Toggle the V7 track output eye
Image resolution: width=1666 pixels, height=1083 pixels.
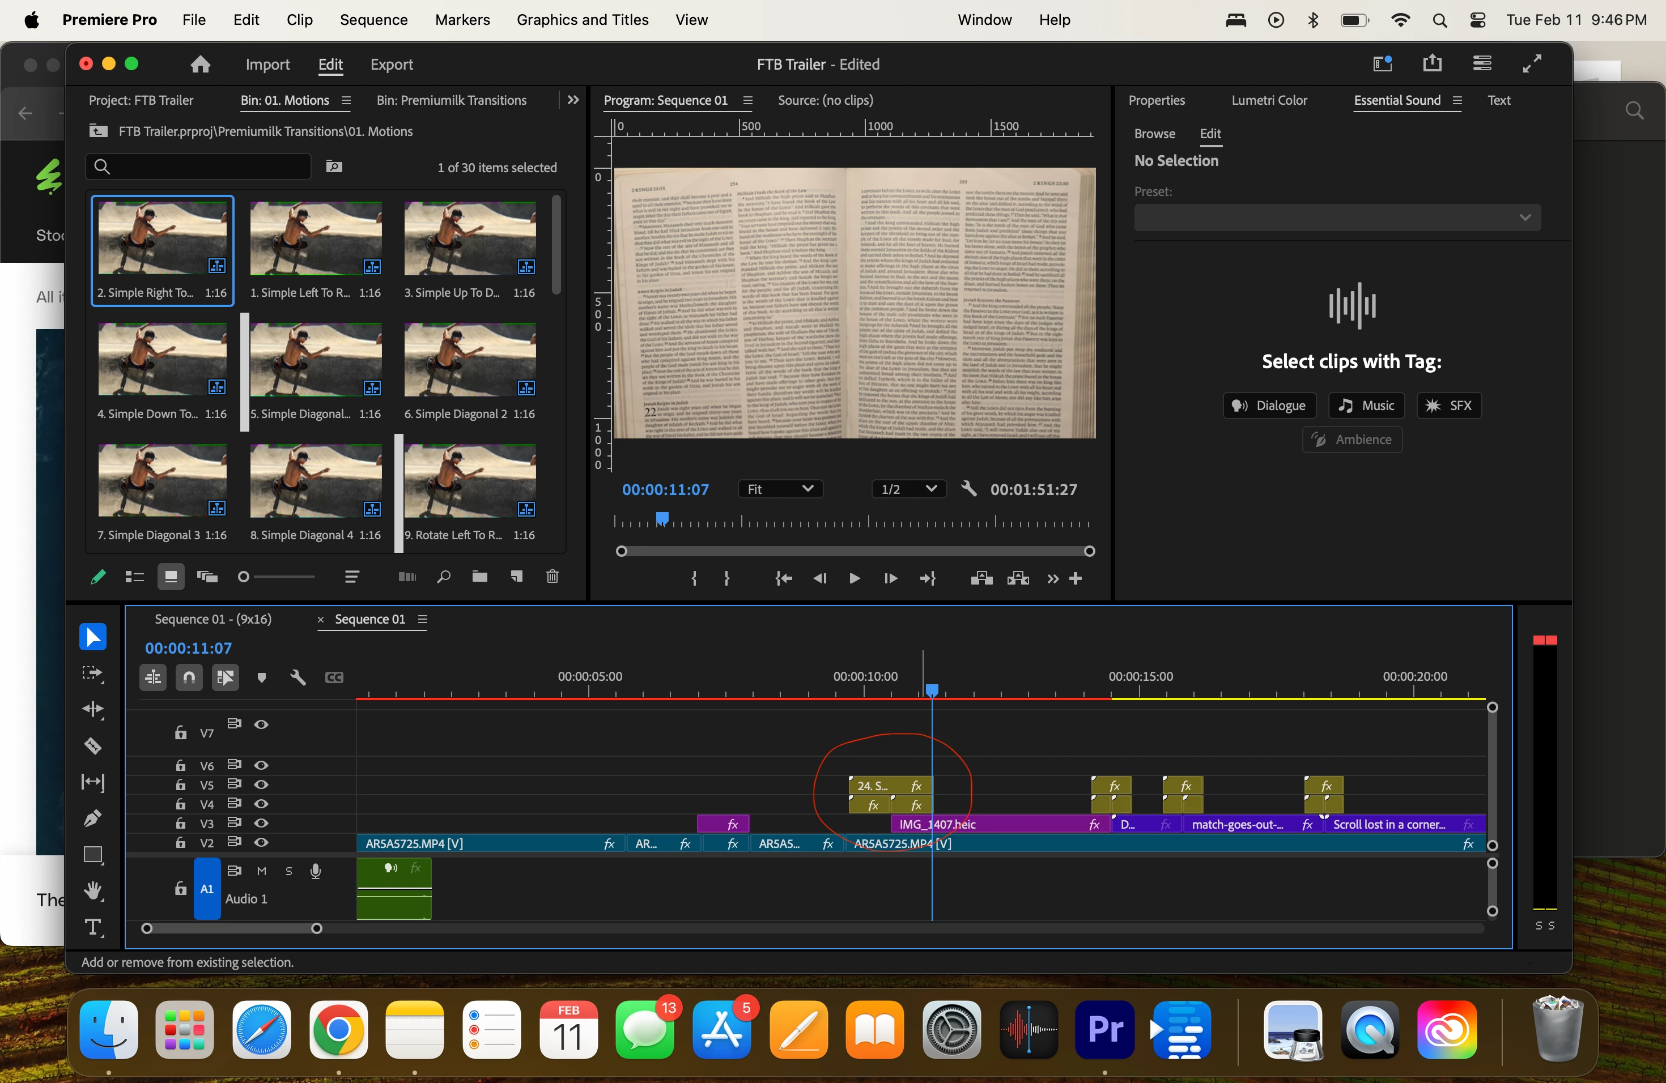(x=261, y=724)
